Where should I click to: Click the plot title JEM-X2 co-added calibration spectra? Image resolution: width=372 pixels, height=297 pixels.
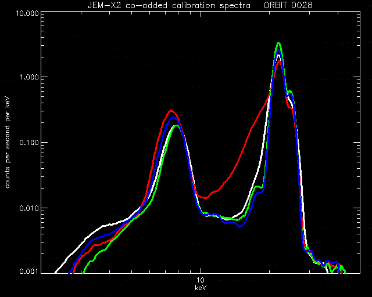pos(169,5)
